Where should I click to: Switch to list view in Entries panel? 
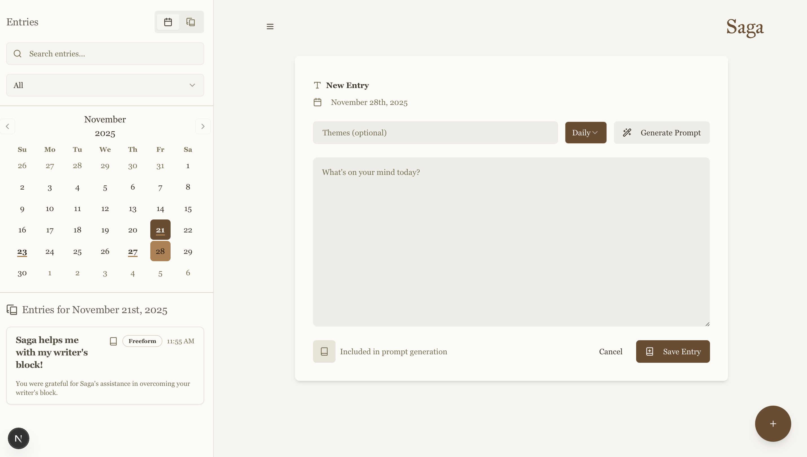click(x=190, y=22)
